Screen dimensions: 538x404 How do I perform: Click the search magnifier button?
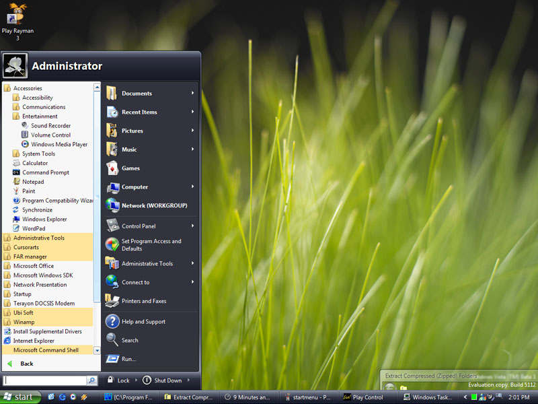point(91,380)
